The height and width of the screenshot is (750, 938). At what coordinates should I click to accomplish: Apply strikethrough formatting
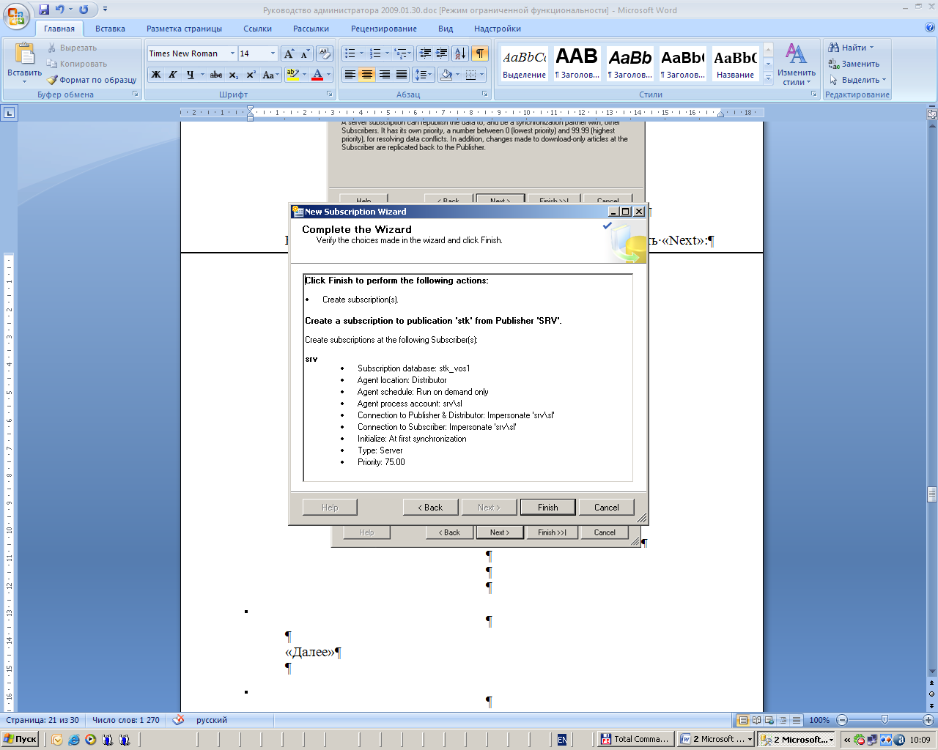[x=216, y=75]
